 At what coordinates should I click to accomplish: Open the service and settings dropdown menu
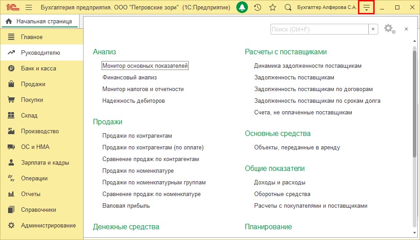click(x=367, y=8)
